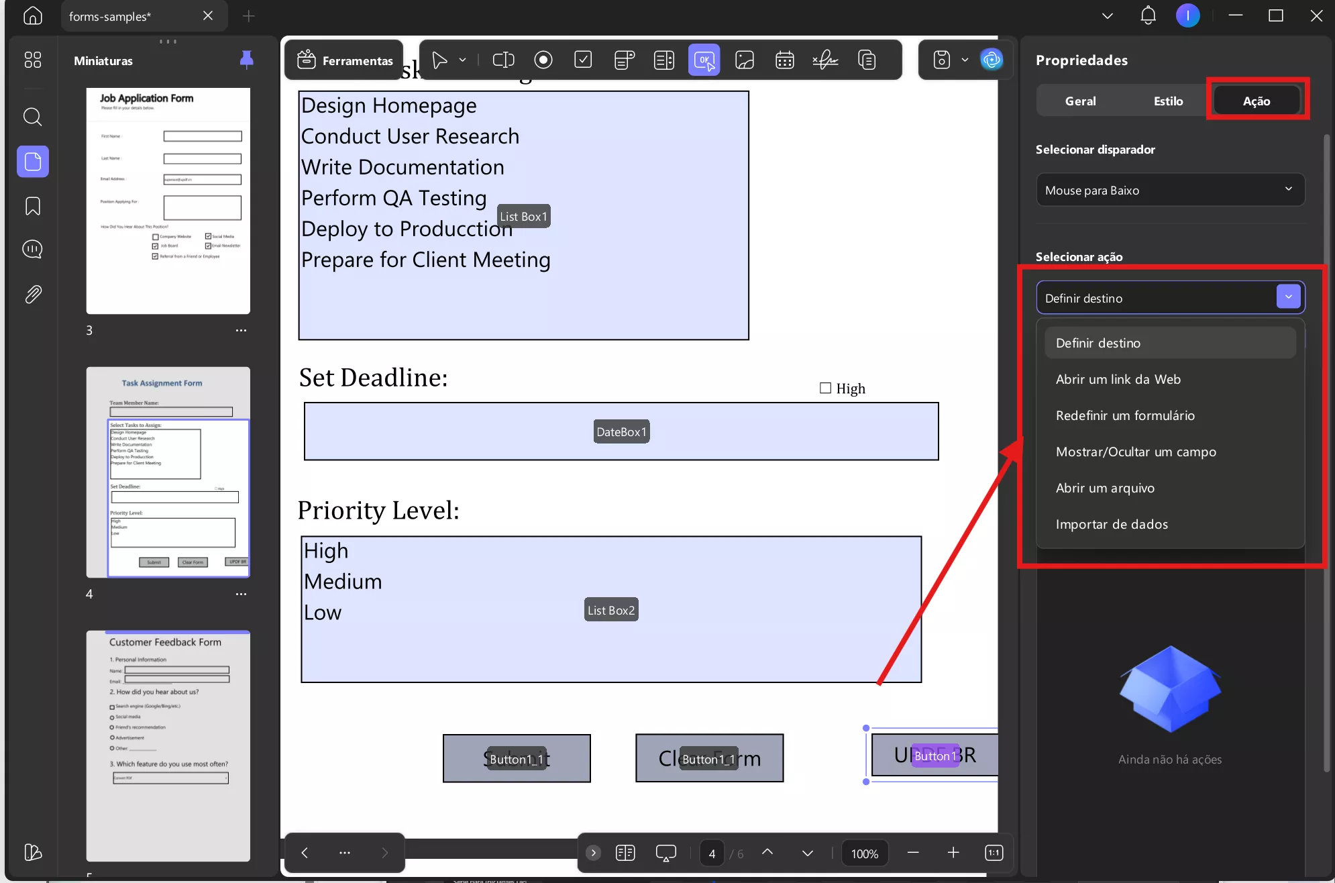Click the Button1_1 submit form button
This screenshot has height=883, width=1335.
517,758
